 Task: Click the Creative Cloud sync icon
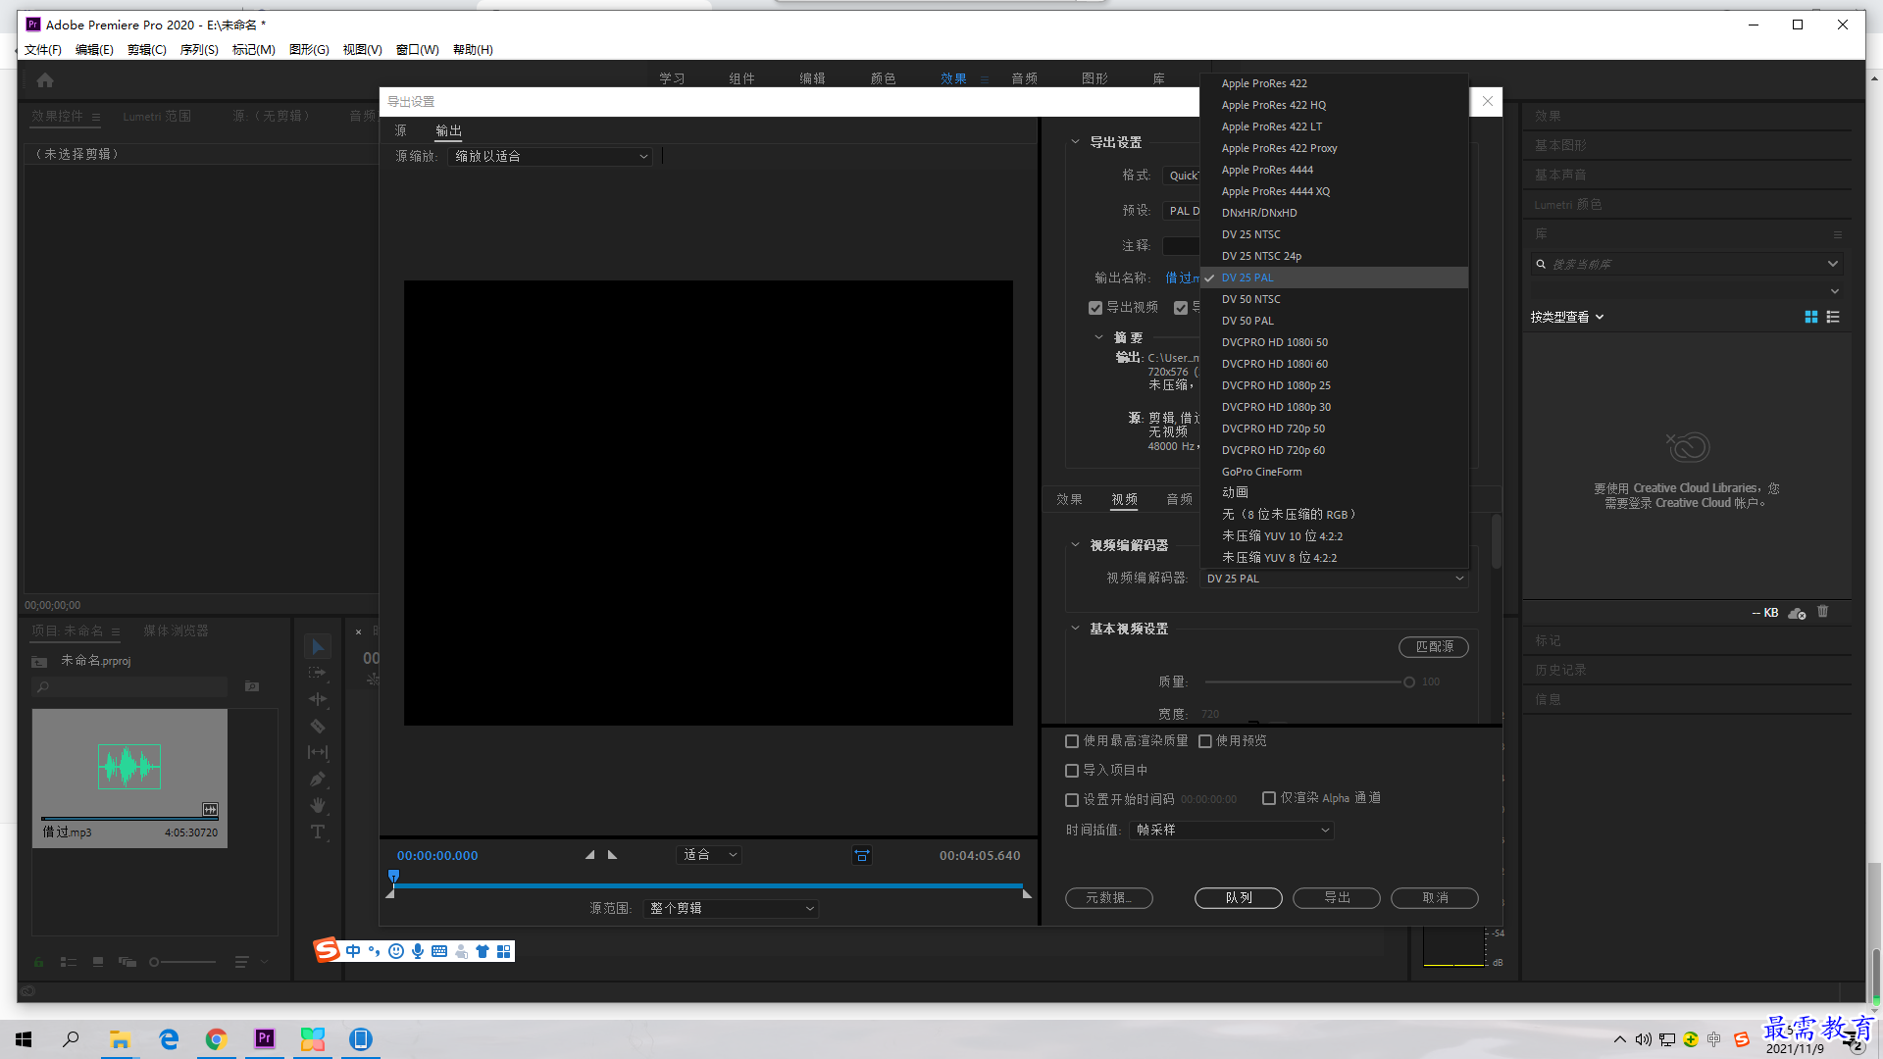(x=1797, y=613)
